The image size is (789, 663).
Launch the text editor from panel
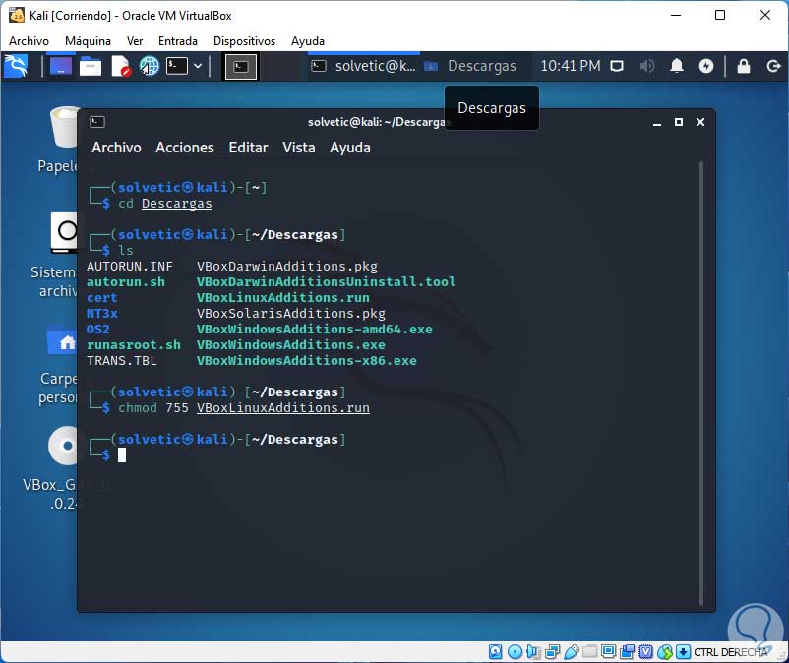click(120, 67)
